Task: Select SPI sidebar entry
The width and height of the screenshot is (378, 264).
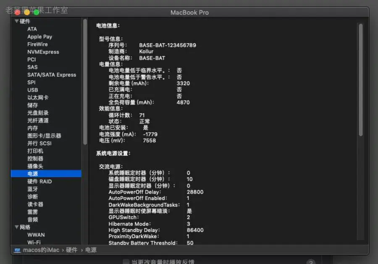Action: point(31,82)
